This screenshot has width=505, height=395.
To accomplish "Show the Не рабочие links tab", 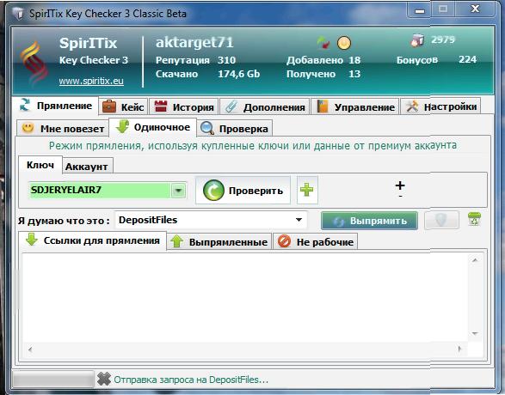I will (316, 241).
